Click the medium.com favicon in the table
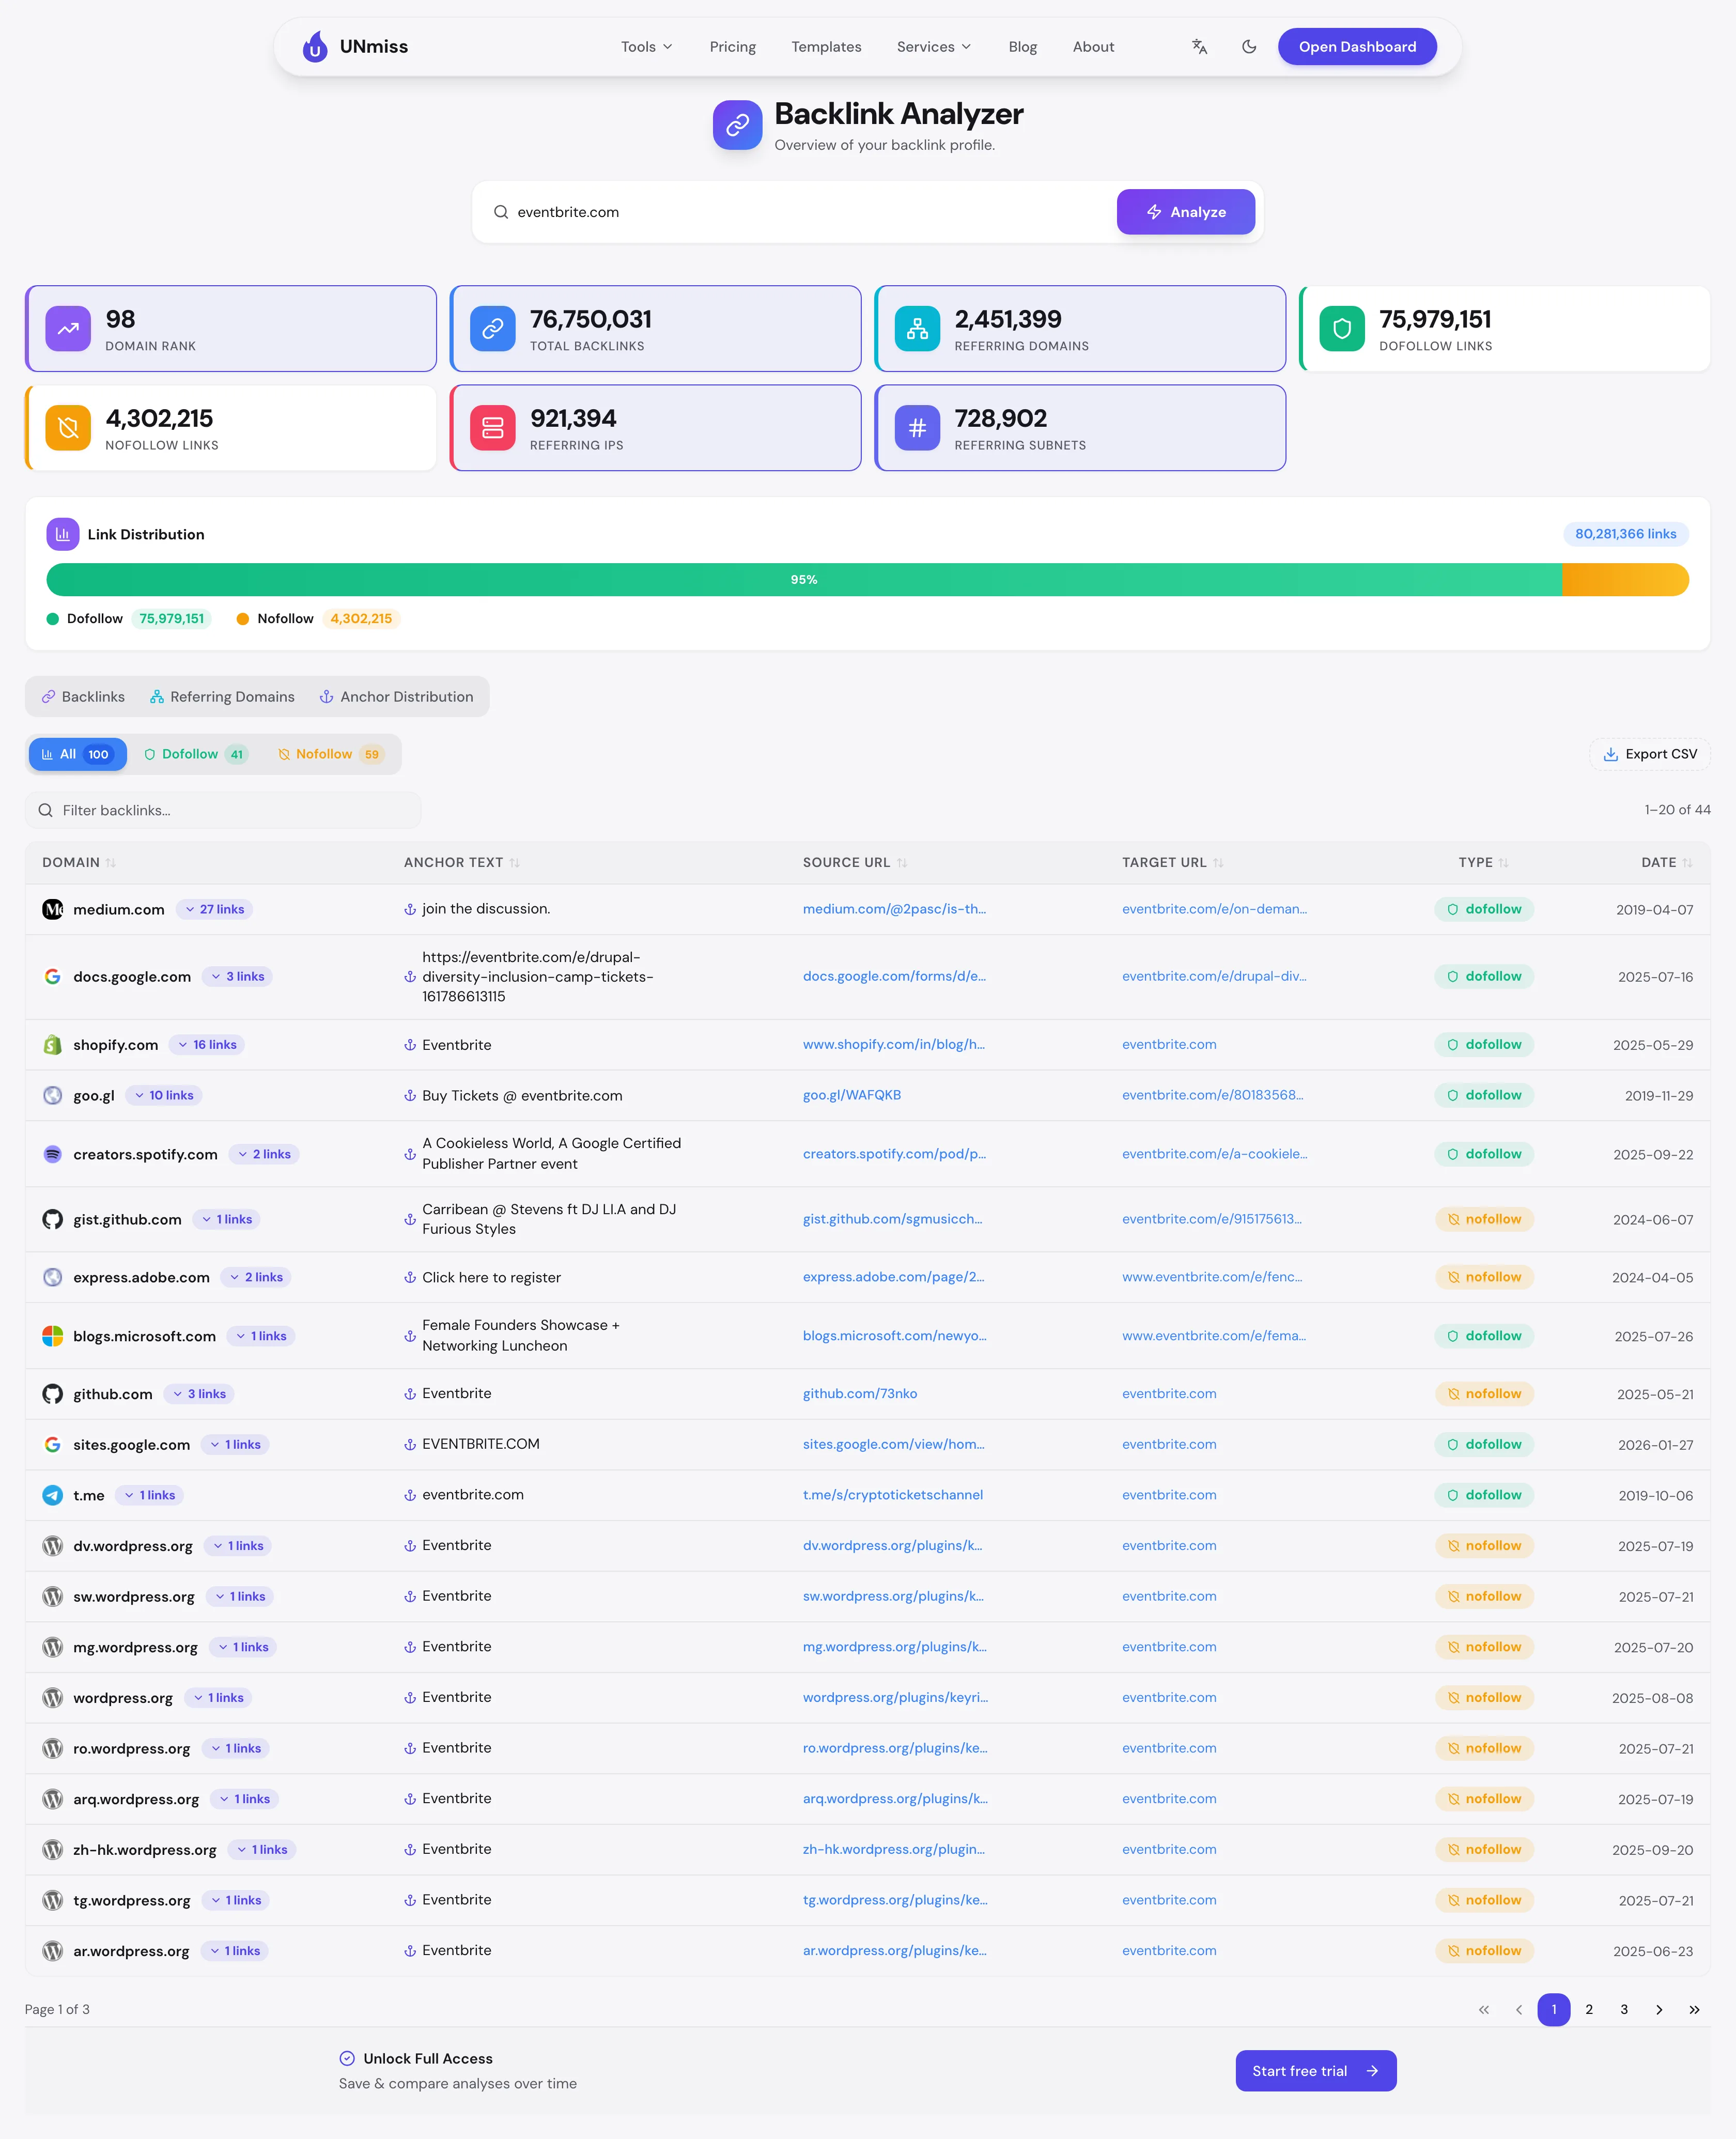This screenshot has width=1736, height=2139. pyautogui.click(x=53, y=909)
